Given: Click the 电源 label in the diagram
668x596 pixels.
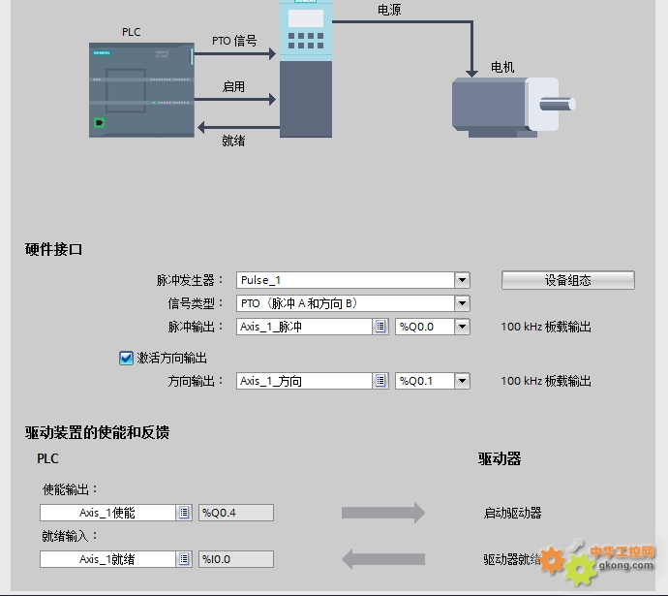Looking at the screenshot, I should (389, 10).
